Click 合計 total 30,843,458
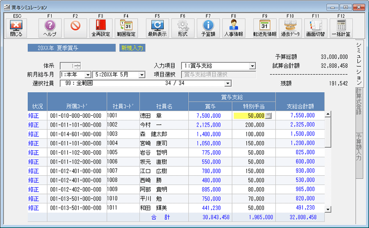The height and width of the screenshot is (228, 369). (216, 217)
